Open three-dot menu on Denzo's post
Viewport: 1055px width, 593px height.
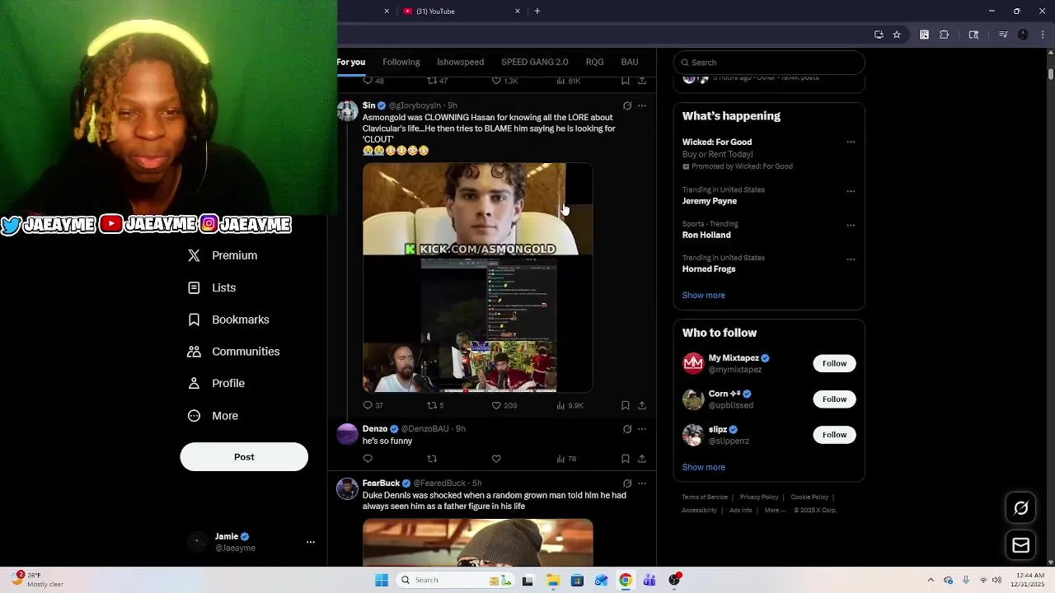pyautogui.click(x=642, y=429)
